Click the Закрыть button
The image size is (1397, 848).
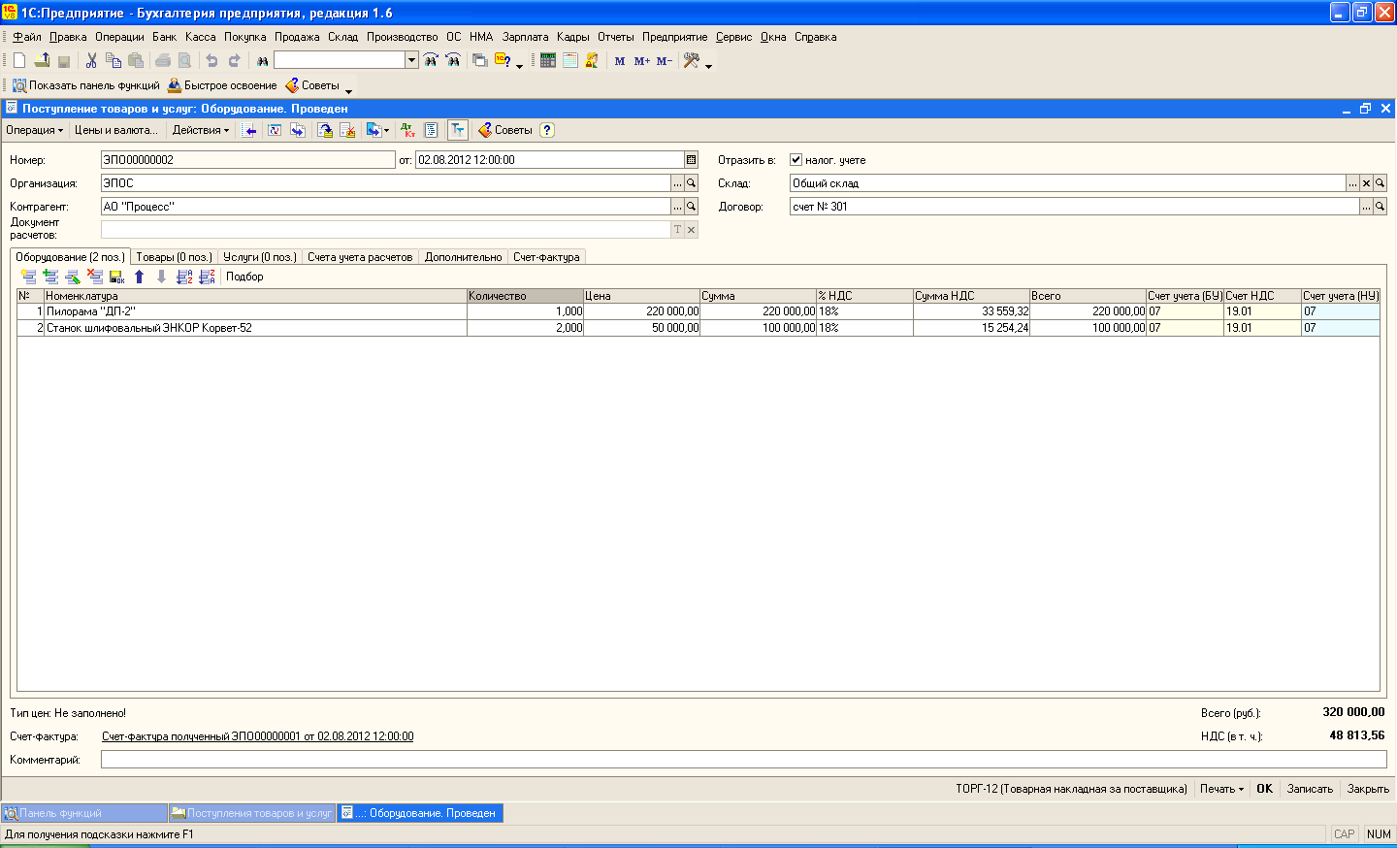(1368, 789)
